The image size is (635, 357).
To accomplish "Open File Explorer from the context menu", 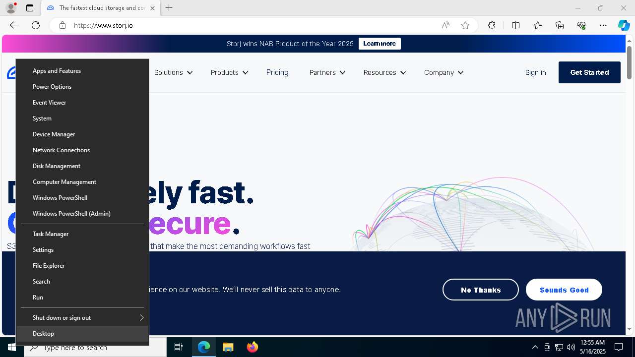I will 82,266.
